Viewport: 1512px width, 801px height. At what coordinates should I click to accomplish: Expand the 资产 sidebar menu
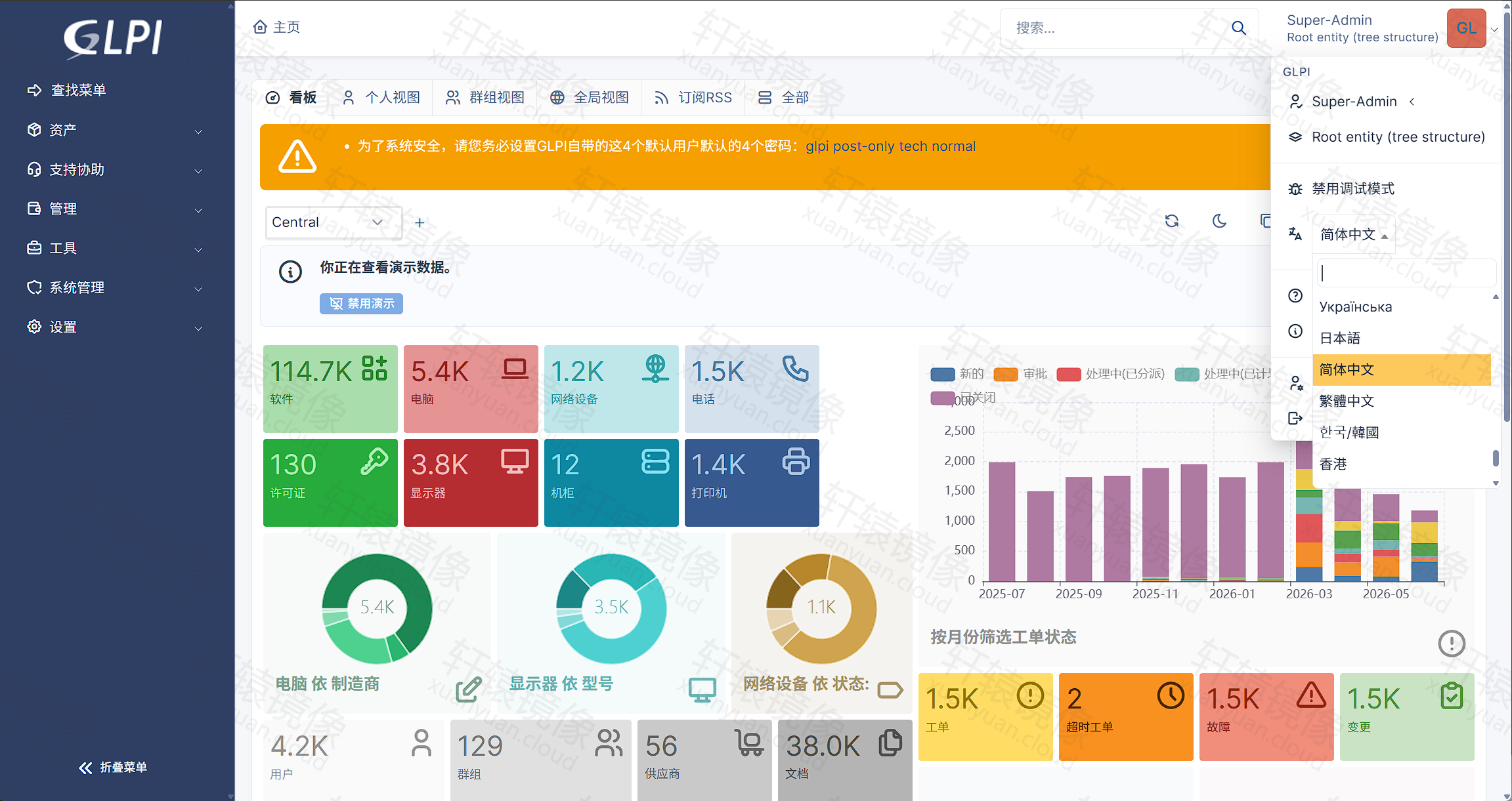[x=117, y=130]
